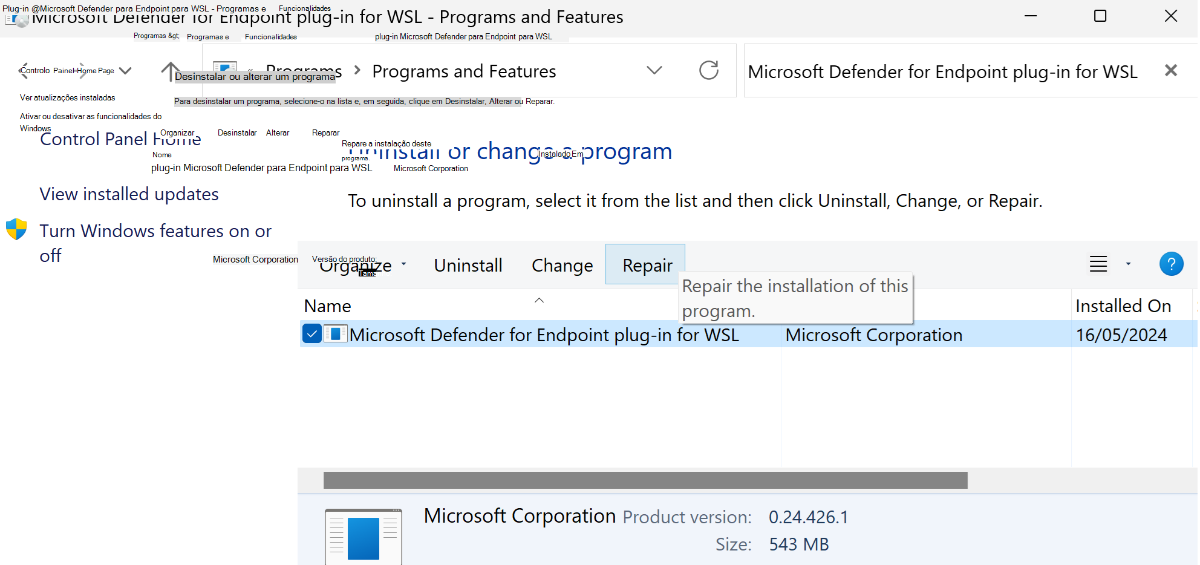Viewport: 1200px width, 565px height.
Task: Click the large program icon in details pane
Action: [364, 537]
